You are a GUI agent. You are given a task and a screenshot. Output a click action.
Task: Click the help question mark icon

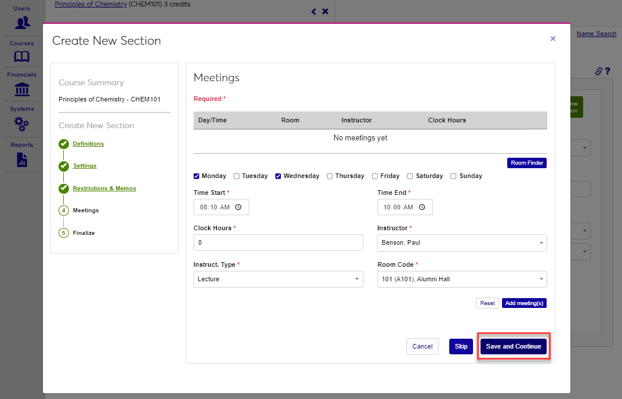tap(608, 71)
